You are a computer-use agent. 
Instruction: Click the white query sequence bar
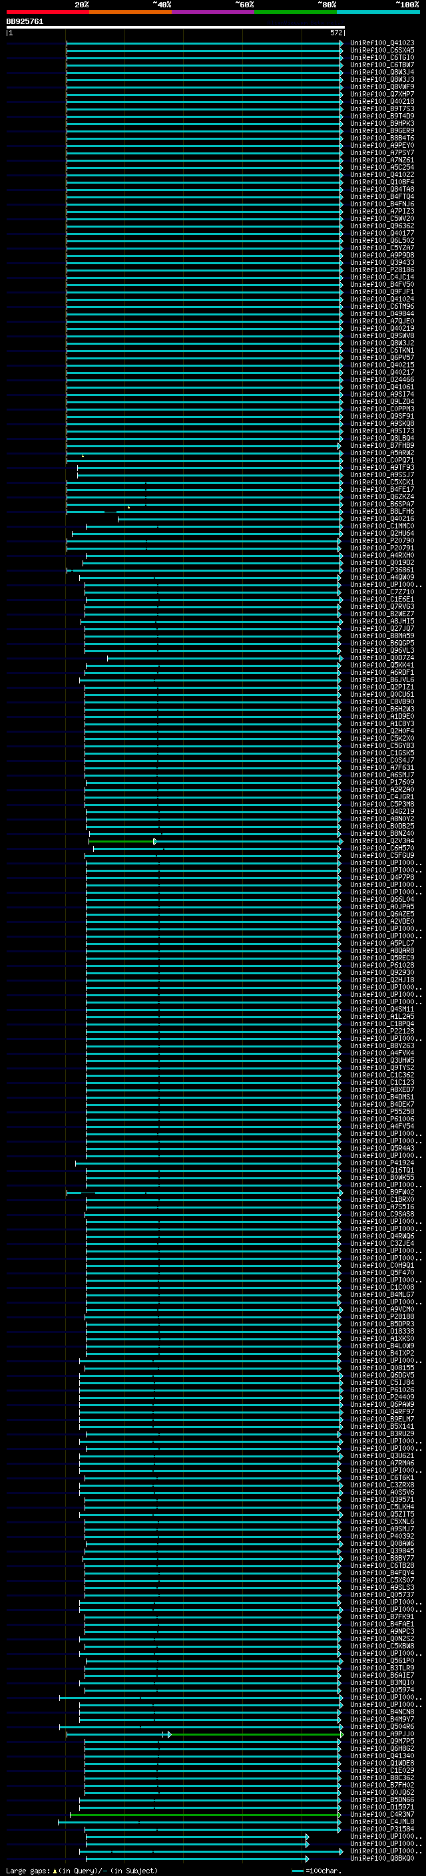point(176,28)
